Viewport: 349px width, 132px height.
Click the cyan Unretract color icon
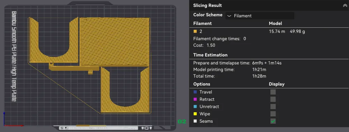[x=195, y=107]
